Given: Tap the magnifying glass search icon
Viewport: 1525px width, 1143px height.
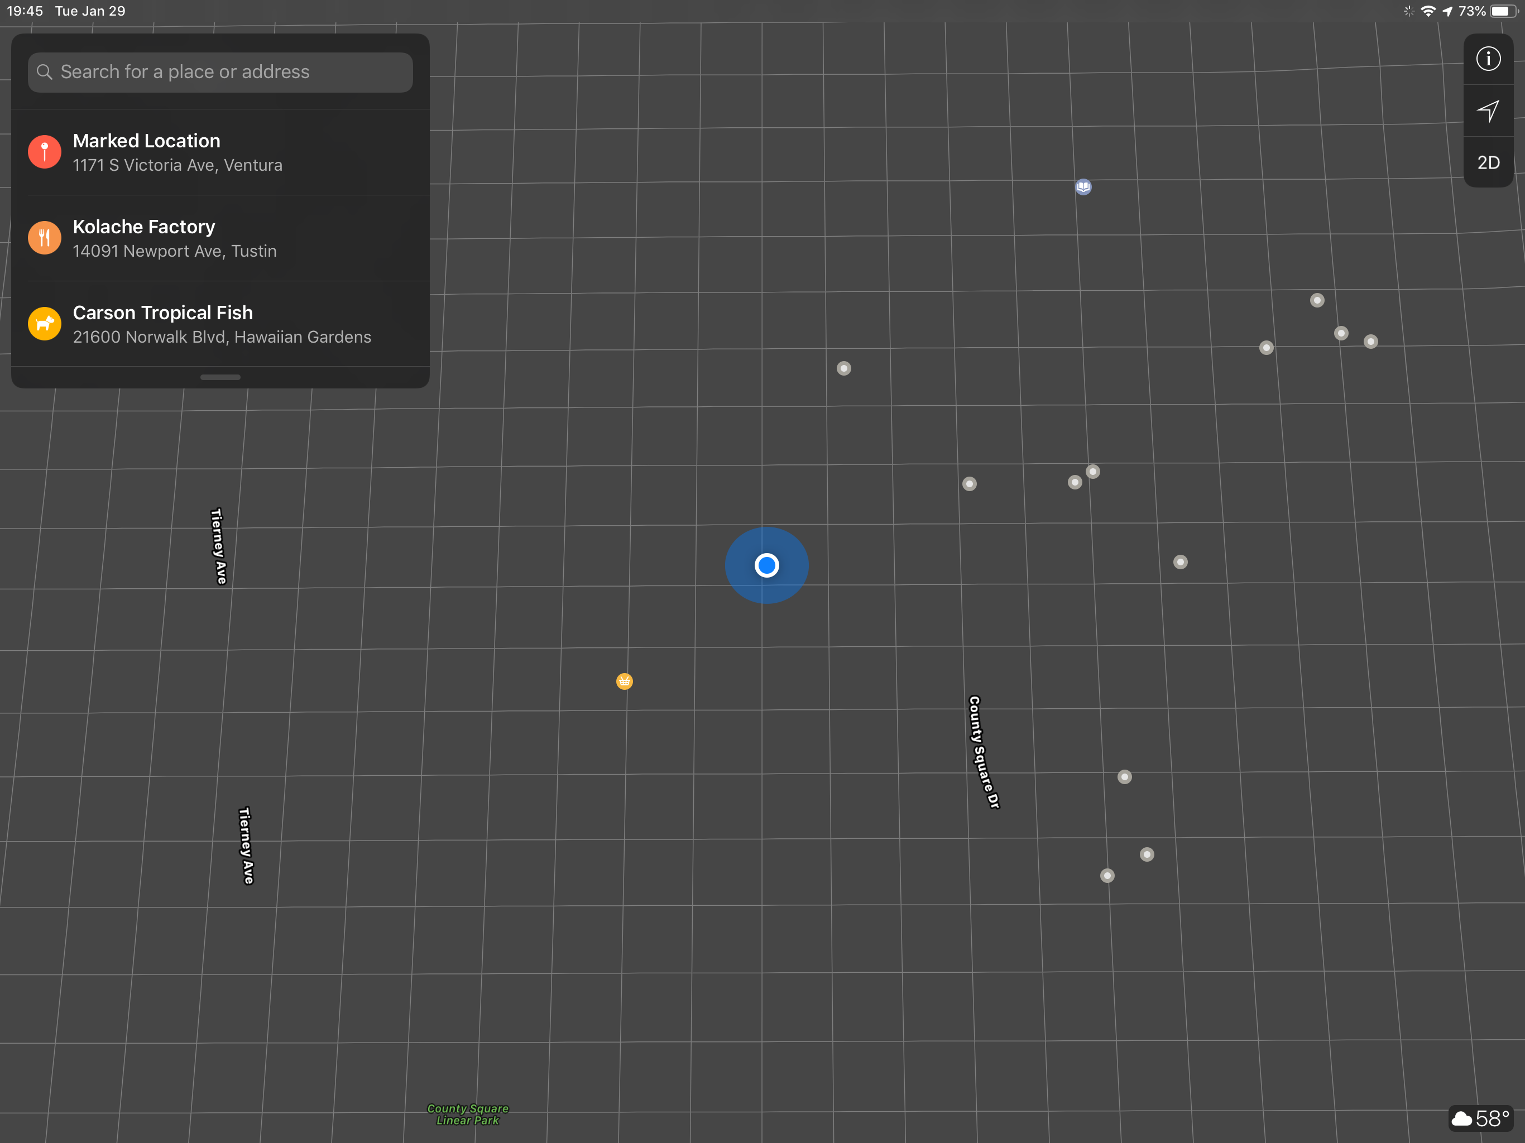Looking at the screenshot, I should point(44,71).
